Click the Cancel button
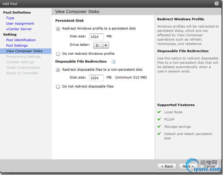 tap(209, 166)
